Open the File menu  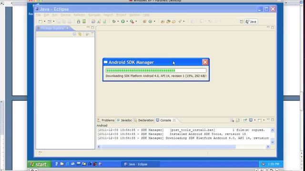click(38, 15)
